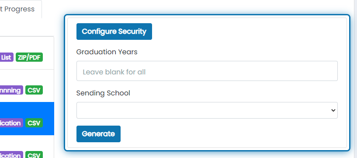Screen dimensions: 357x158
Task: Click the Graduation Years label
Action: click(107, 52)
